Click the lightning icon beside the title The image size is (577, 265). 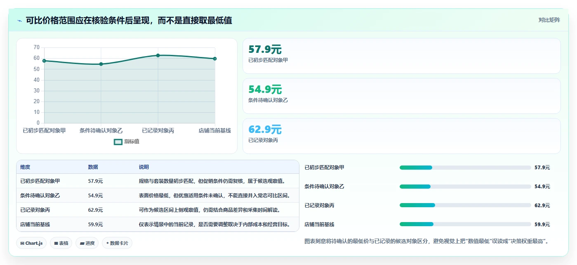[x=20, y=21]
